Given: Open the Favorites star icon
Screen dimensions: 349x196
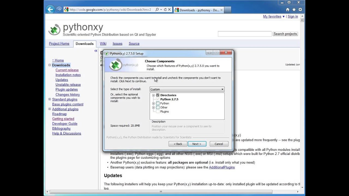Looking at the screenshot, I should [x=294, y=10].
